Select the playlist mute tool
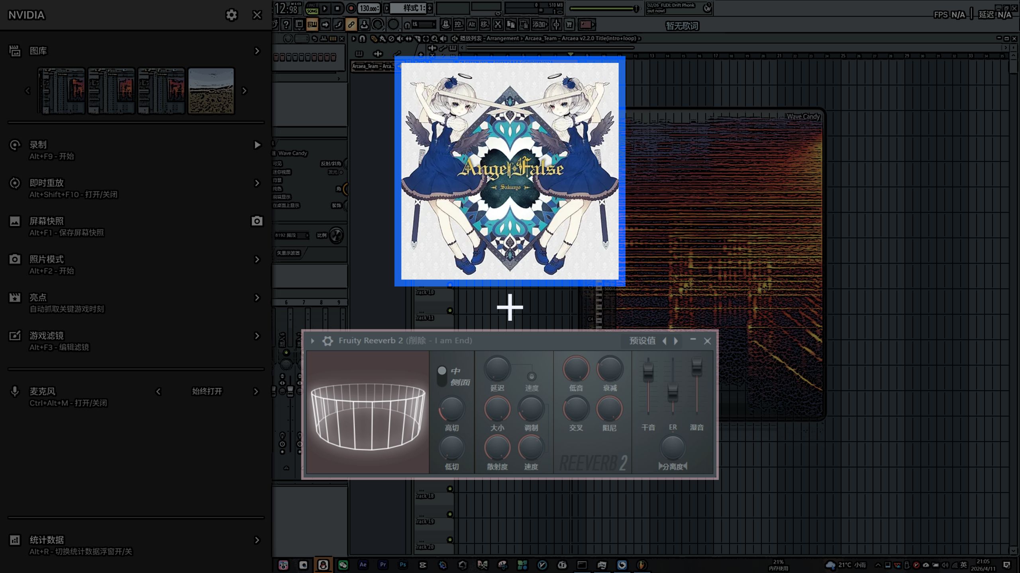This screenshot has height=573, width=1020. pyautogui.click(x=400, y=39)
